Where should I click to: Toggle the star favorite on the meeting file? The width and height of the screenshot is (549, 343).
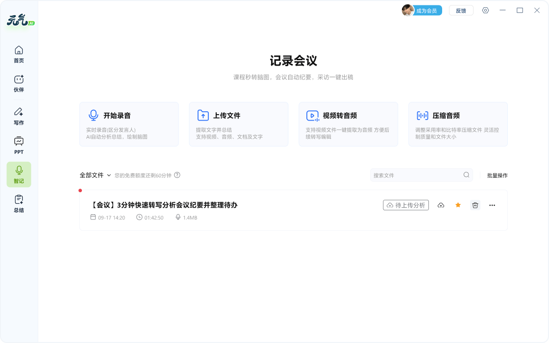coord(458,205)
